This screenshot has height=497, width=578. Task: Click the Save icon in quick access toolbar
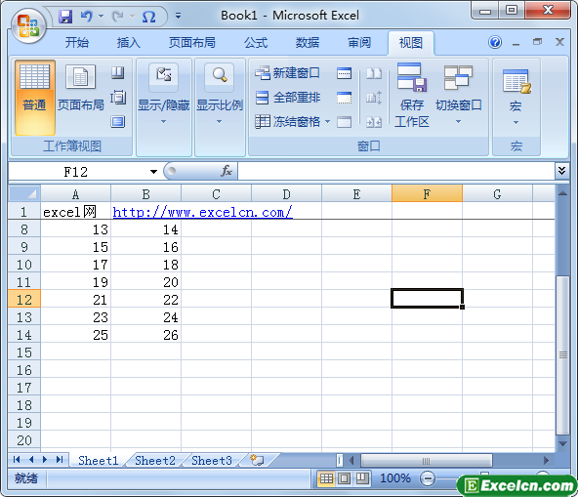coord(65,17)
